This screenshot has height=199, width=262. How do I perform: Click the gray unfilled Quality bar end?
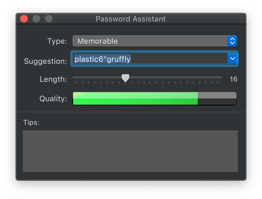tap(217, 98)
